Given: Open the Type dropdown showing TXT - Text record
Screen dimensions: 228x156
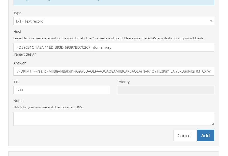Looking at the screenshot, I should (114, 21).
